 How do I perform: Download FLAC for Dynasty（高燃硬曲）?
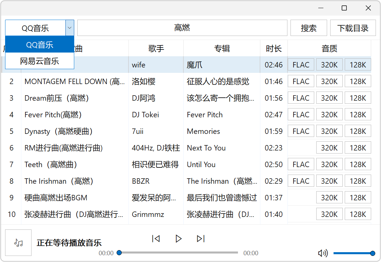(301, 131)
